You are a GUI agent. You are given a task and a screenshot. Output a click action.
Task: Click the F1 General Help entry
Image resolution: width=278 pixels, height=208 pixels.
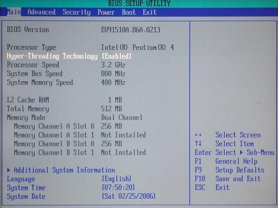coord(236,161)
